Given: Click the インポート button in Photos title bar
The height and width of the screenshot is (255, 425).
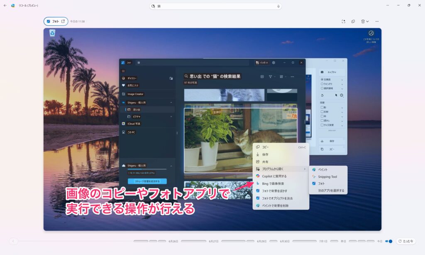Looking at the screenshot, I should (262, 63).
